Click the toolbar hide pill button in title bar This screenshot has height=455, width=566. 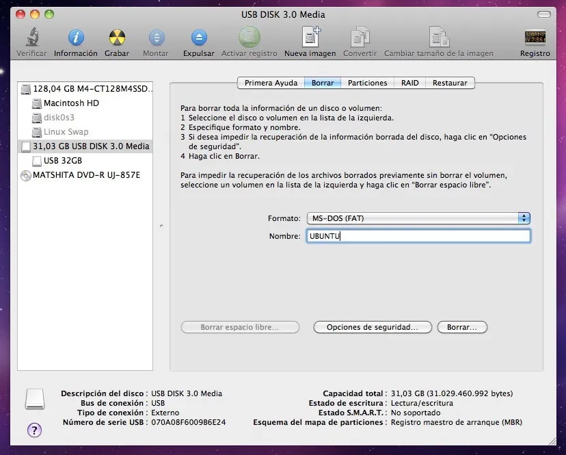point(544,14)
